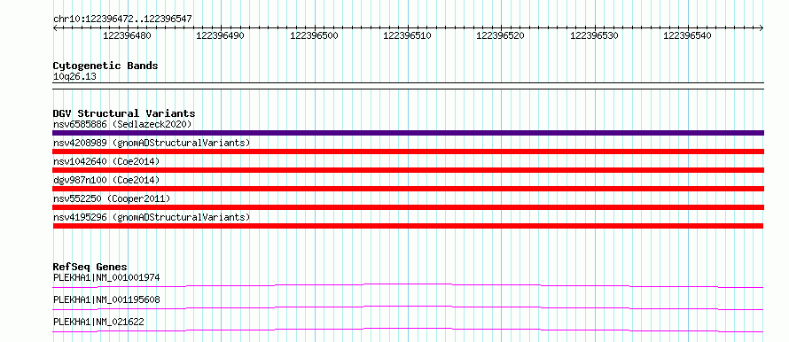Open transcript PLEKHA1|NM_001001974 label
Viewport: 789px width, 342px height.
(x=106, y=277)
